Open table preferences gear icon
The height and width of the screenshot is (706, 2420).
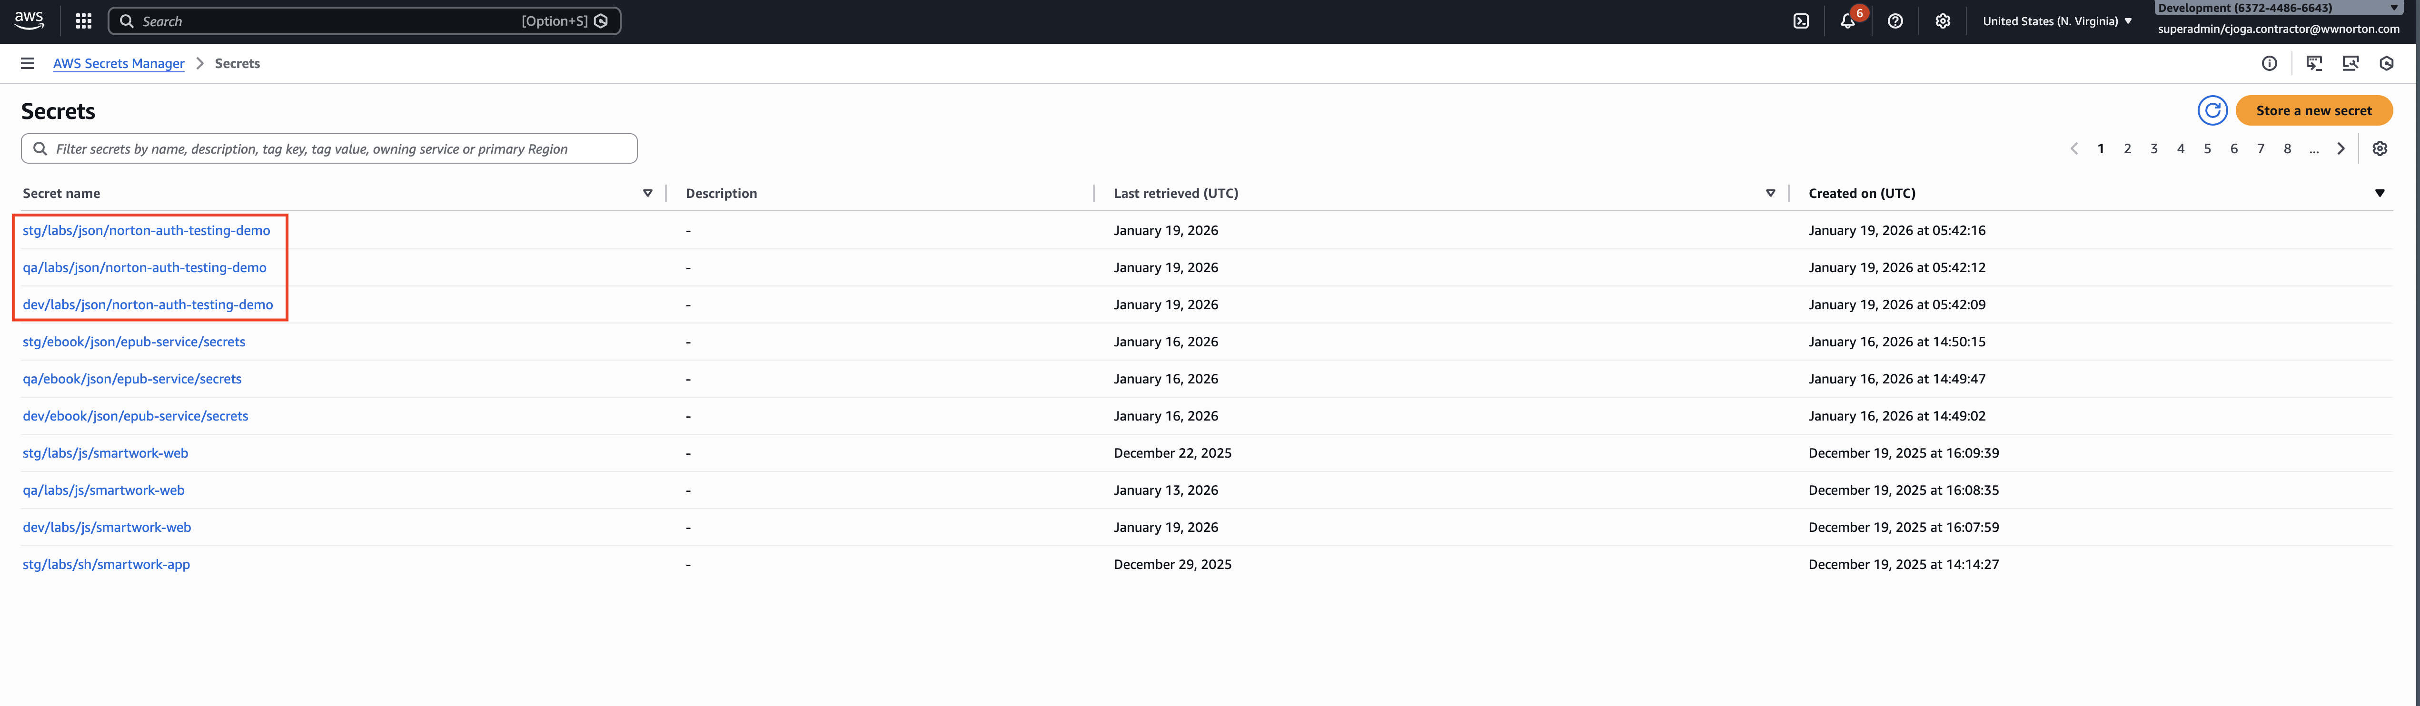(x=2380, y=148)
